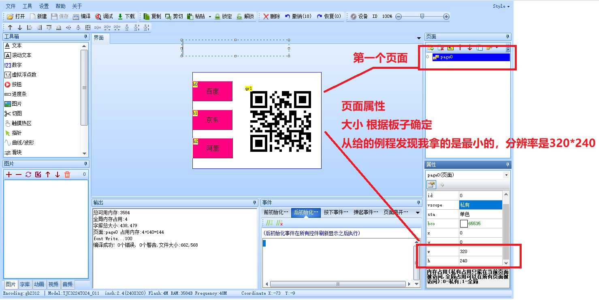Delete selection via 删除 button
Viewport: 599px width, 300px height.
271,17
